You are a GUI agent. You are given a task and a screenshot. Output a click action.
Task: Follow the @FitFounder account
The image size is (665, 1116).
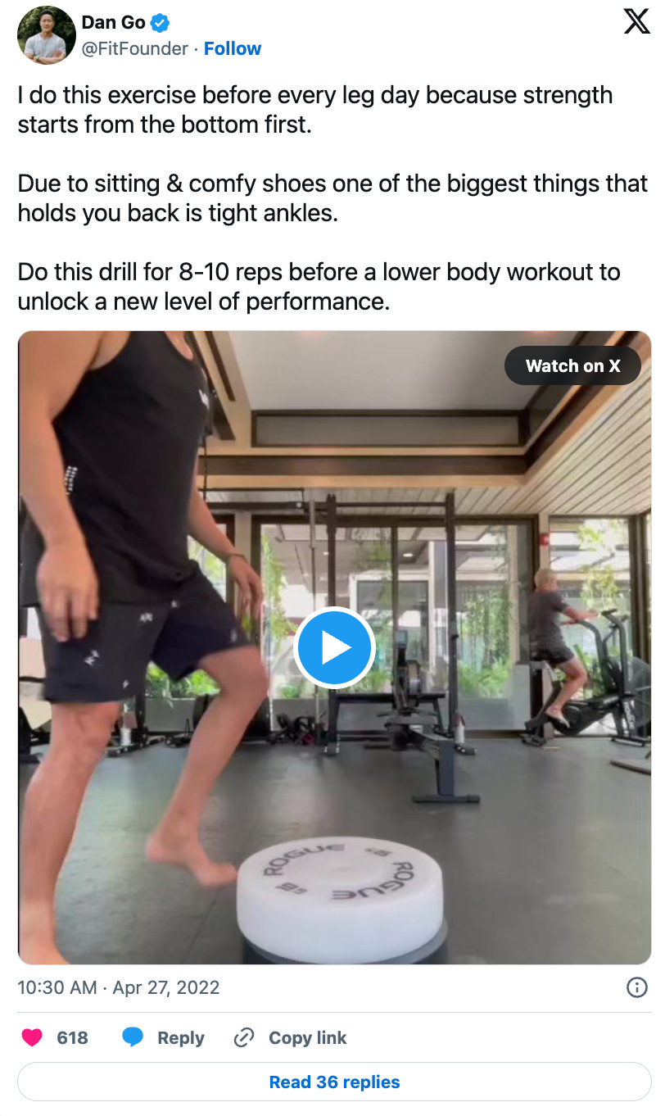click(233, 48)
